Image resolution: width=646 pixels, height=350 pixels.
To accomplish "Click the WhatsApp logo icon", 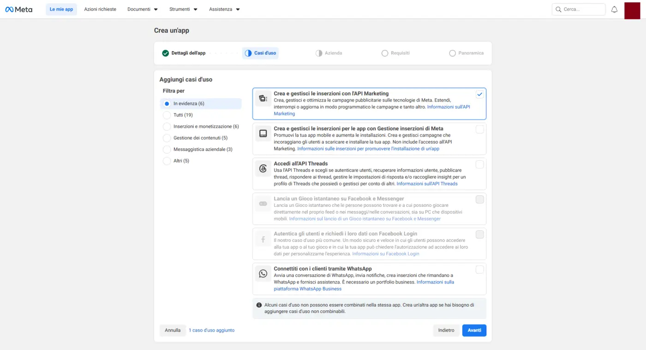I will pyautogui.click(x=263, y=274).
